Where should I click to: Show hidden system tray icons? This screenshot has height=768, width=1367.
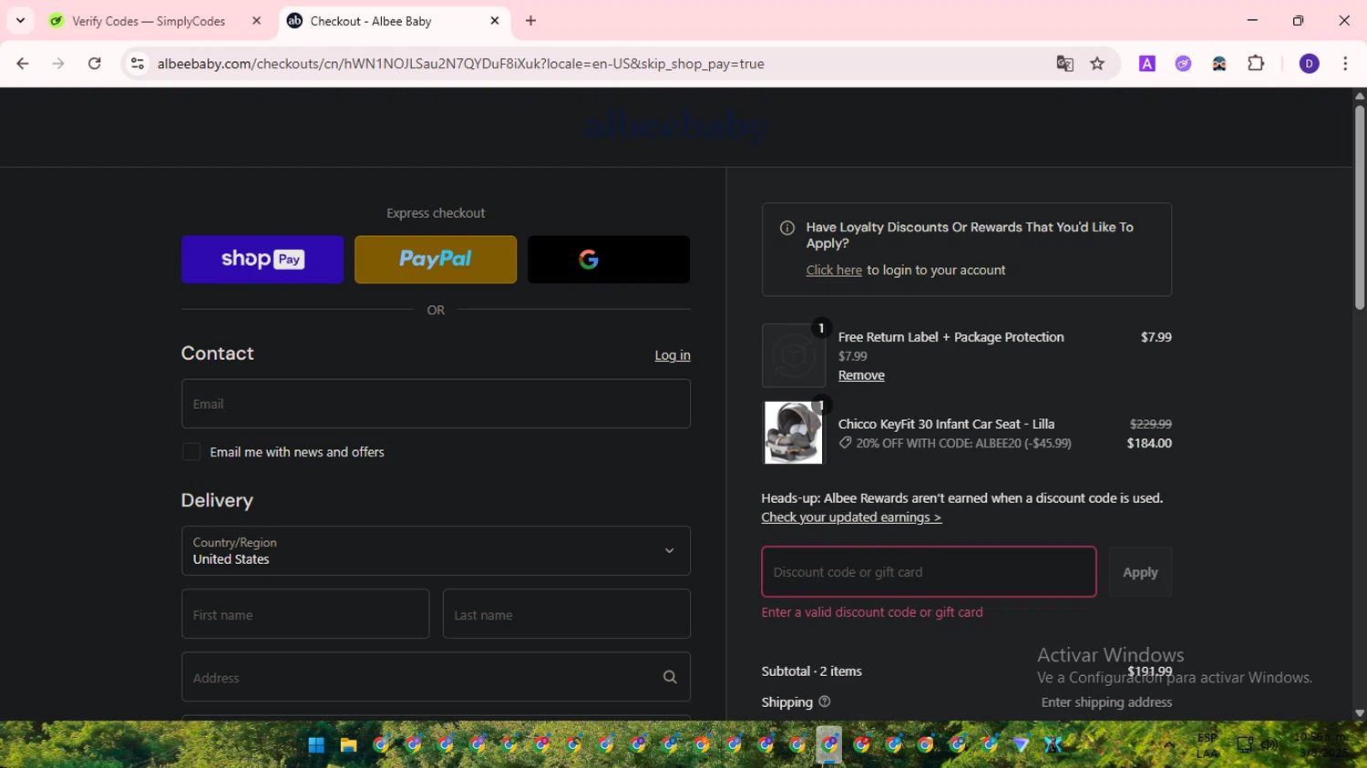(x=1168, y=745)
